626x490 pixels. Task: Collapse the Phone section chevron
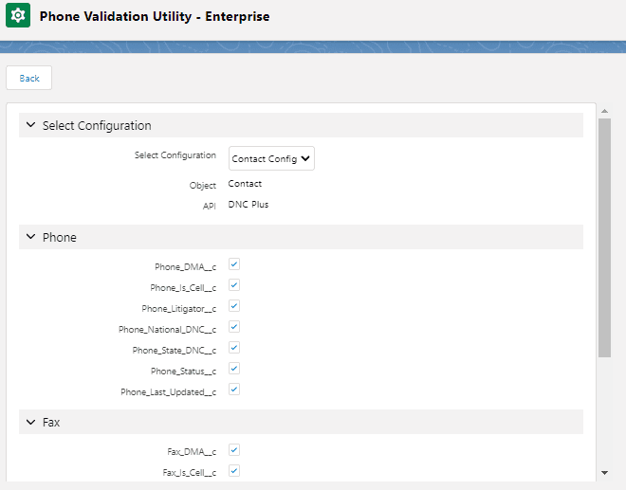[x=31, y=237]
